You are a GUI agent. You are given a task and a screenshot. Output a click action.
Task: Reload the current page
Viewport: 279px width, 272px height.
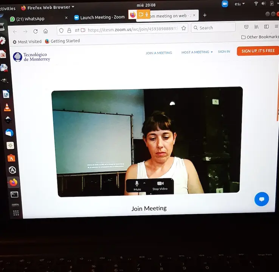point(36,31)
